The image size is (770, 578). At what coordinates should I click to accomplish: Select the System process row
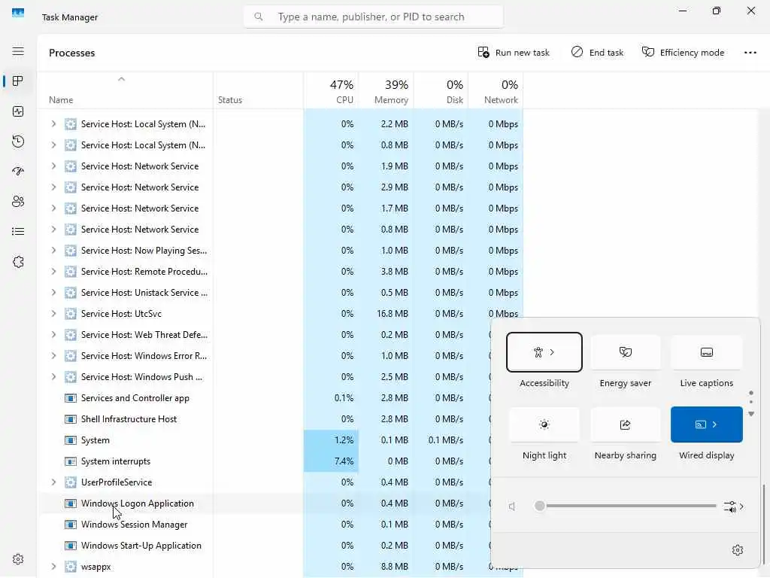(x=265, y=440)
